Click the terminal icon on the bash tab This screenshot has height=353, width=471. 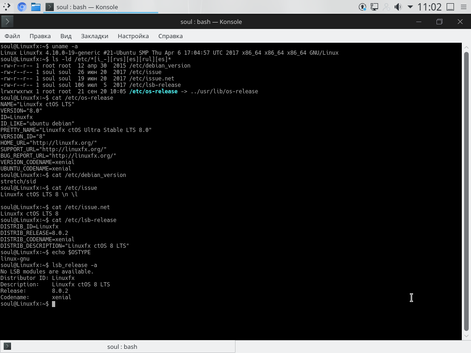7,347
